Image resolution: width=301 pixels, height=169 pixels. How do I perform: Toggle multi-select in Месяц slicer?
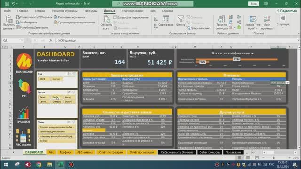(x=69, y=92)
